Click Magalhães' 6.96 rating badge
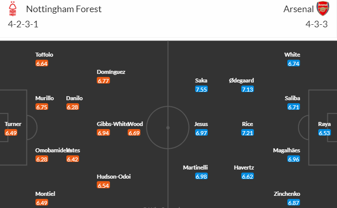337x208 pixels. point(293,159)
